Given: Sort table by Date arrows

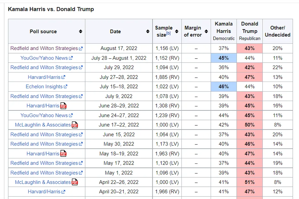Looking at the screenshot, I should 148,32.
